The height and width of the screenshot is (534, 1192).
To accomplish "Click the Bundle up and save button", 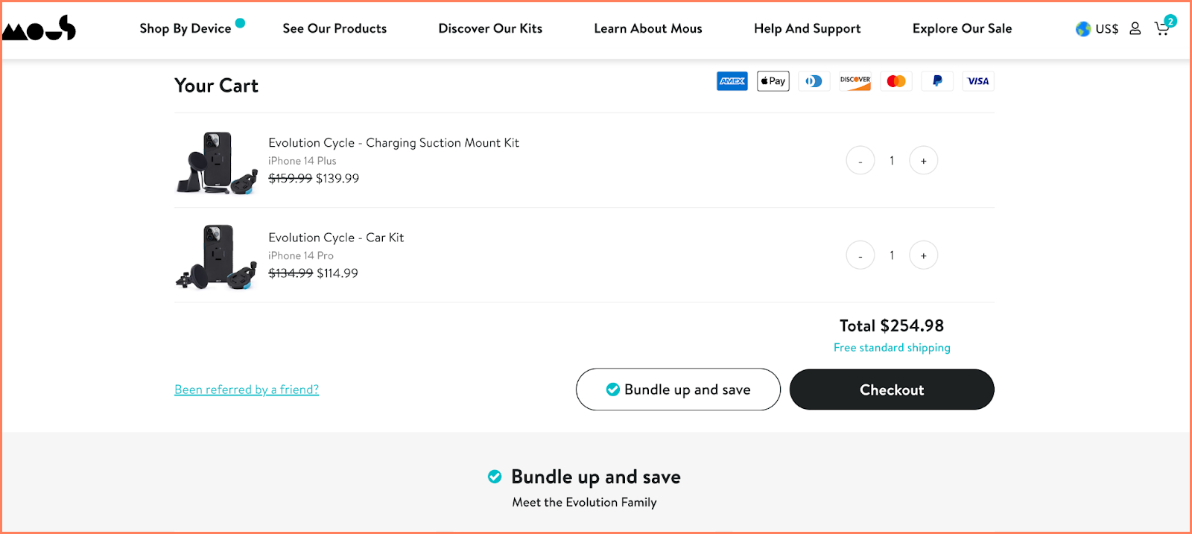I will point(678,390).
